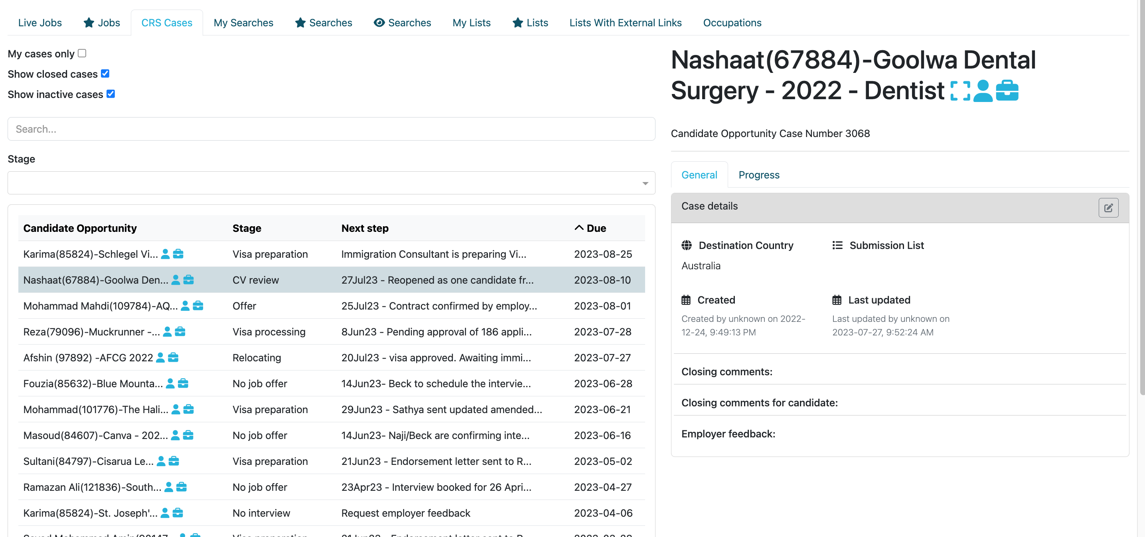Click person icon on Afshin (97892) row

click(160, 358)
